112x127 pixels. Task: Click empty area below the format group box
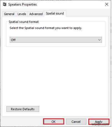coord(56,75)
